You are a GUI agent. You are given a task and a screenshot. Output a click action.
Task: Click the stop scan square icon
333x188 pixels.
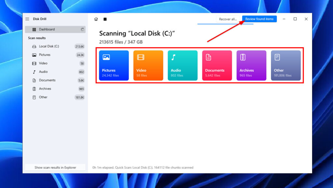click(105, 19)
